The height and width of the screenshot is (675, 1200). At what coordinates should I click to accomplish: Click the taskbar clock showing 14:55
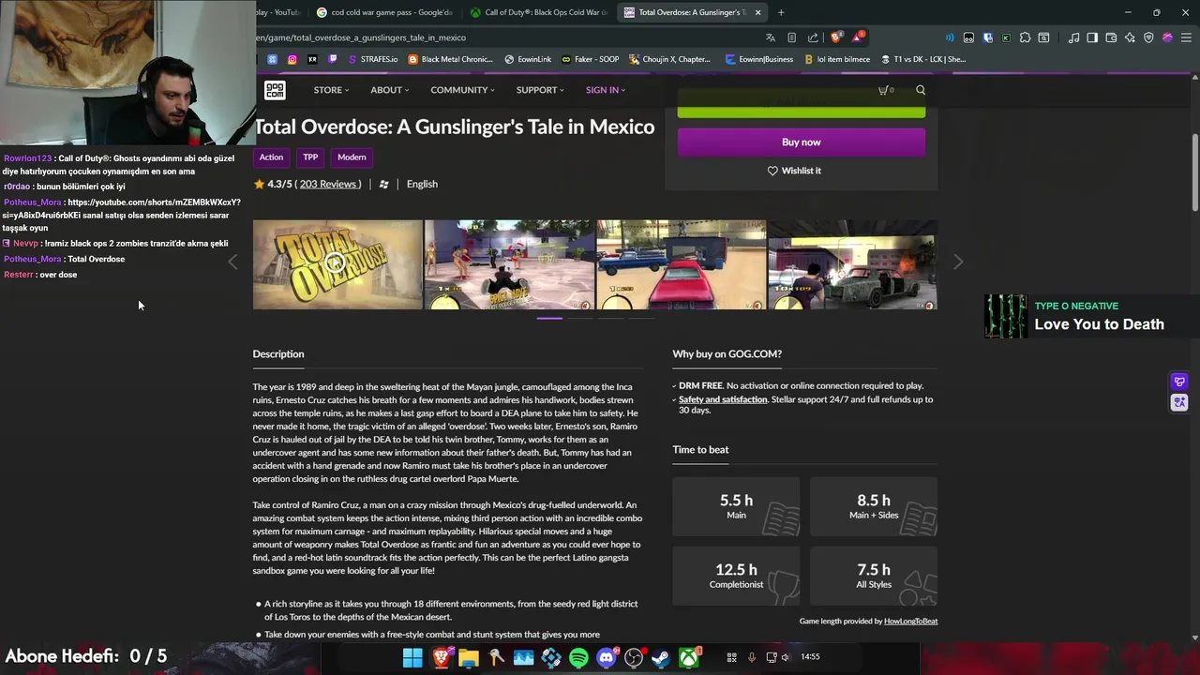pyautogui.click(x=811, y=657)
